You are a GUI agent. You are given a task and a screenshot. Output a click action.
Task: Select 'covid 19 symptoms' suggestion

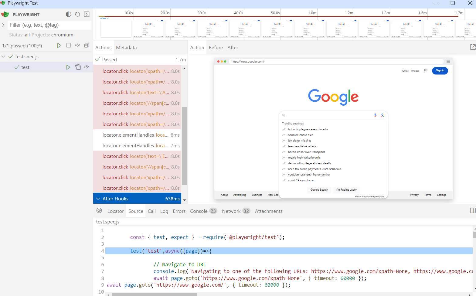pos(301,180)
